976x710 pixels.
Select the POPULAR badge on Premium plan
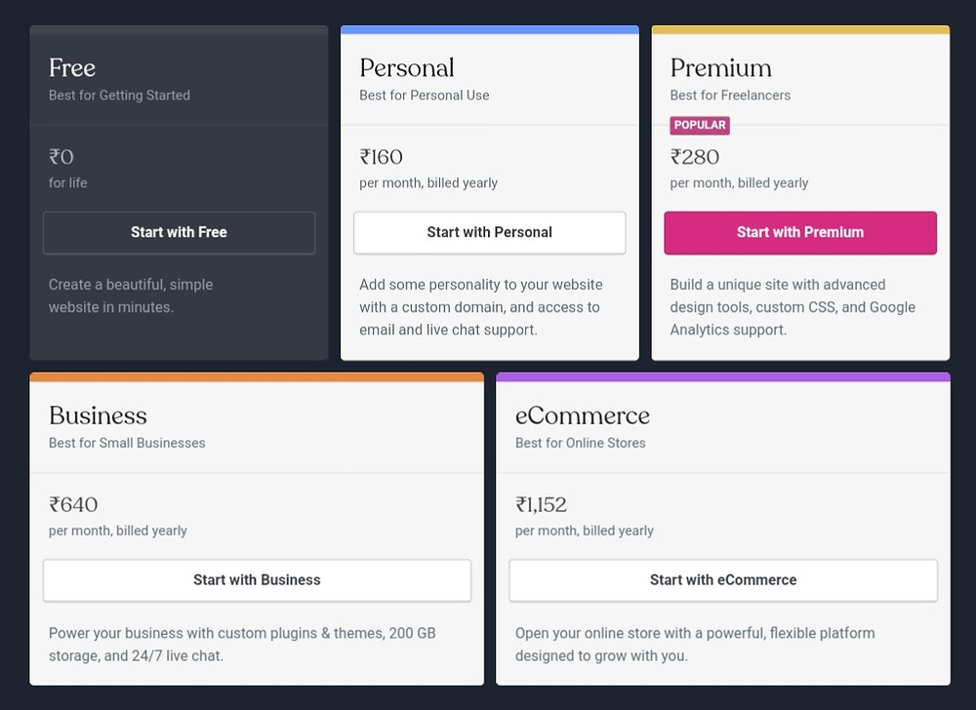[699, 125]
